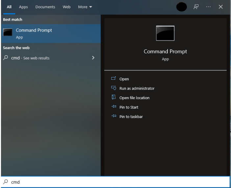Viewport: 231px width, 188px height.
Task: Click the shield icon for Run as administrator
Action: [x=114, y=88]
